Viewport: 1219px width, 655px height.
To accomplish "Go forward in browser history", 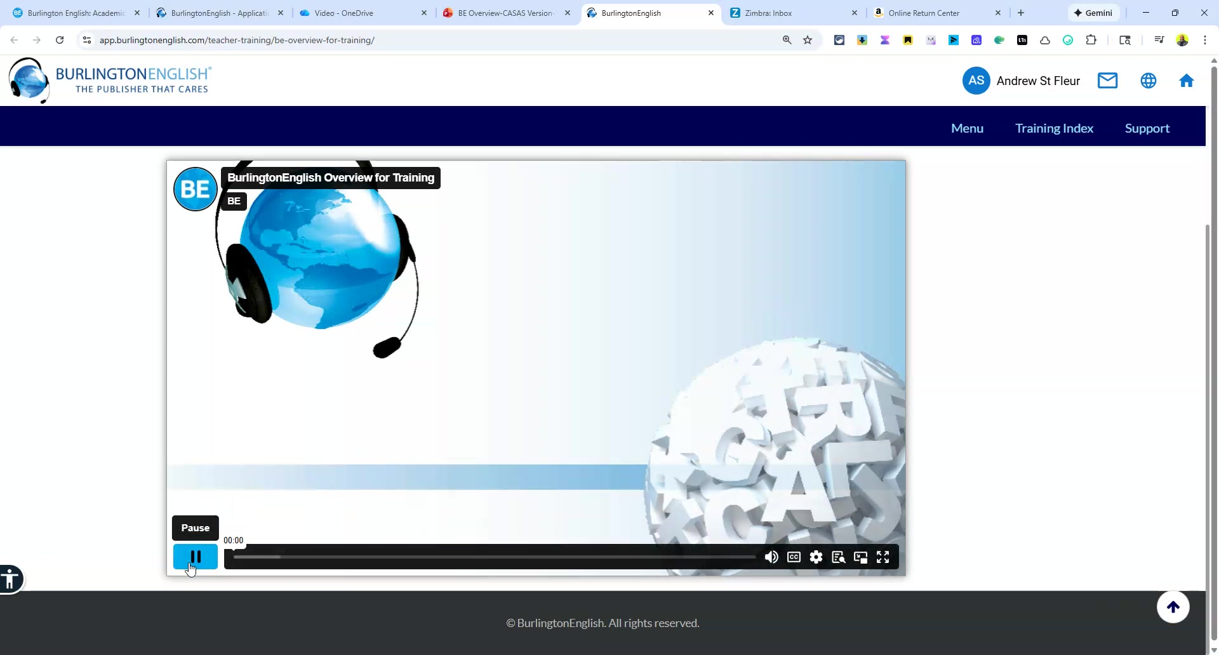I will (37, 40).
